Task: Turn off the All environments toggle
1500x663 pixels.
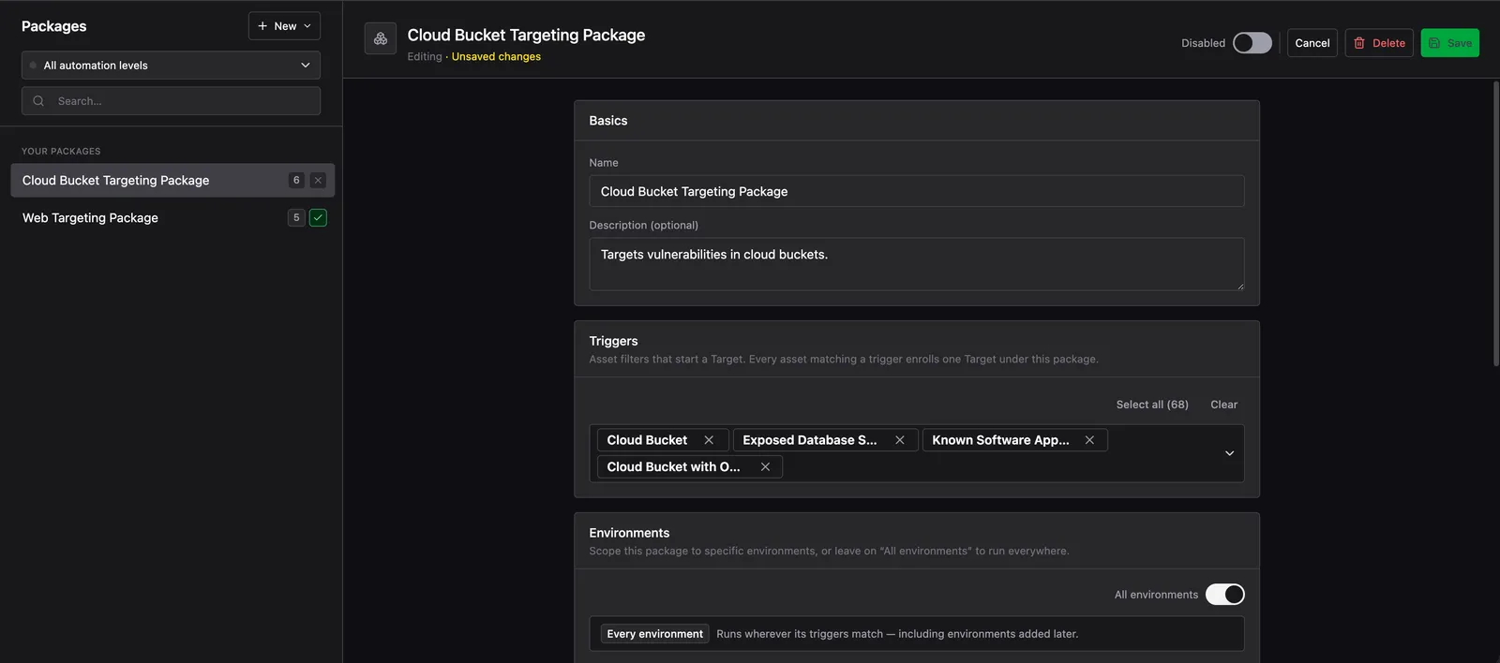Action: [x=1224, y=595]
